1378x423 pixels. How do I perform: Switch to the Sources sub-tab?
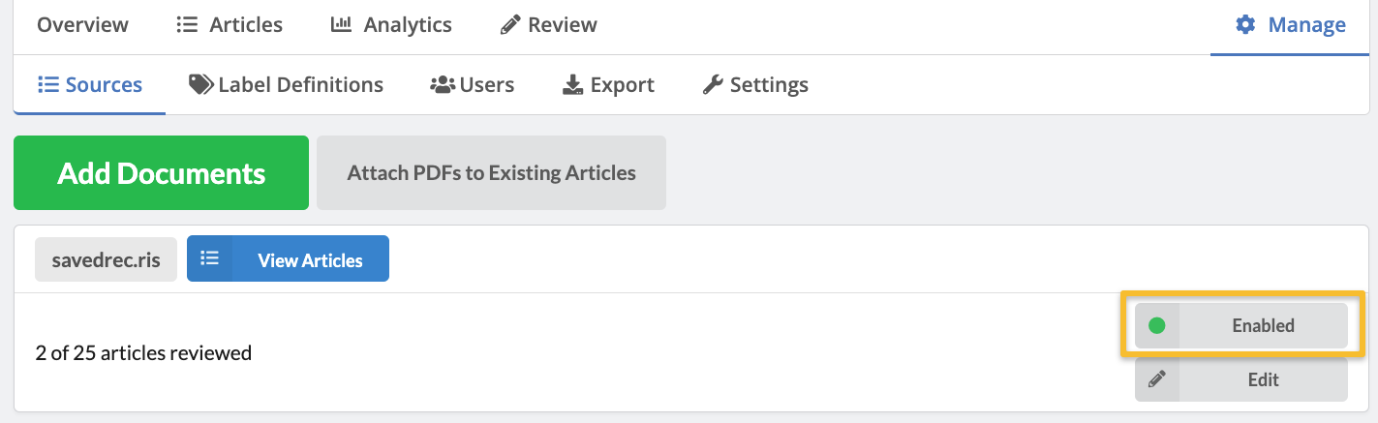90,84
